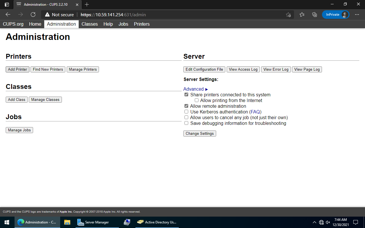This screenshot has width=365, height=228.
Task: Open the browser Favorites list
Action: tap(302, 15)
